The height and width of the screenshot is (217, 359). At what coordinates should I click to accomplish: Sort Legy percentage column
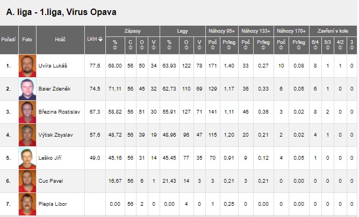coord(169,48)
